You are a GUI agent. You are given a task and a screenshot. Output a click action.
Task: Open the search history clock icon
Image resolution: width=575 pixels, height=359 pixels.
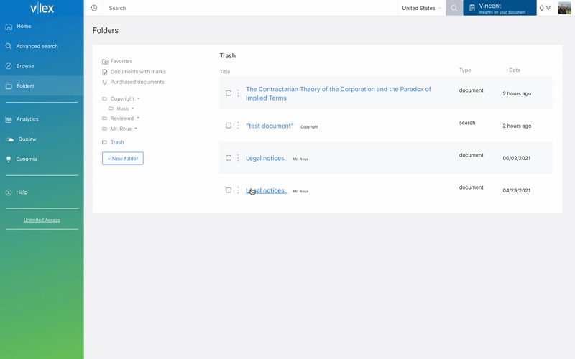(94, 8)
